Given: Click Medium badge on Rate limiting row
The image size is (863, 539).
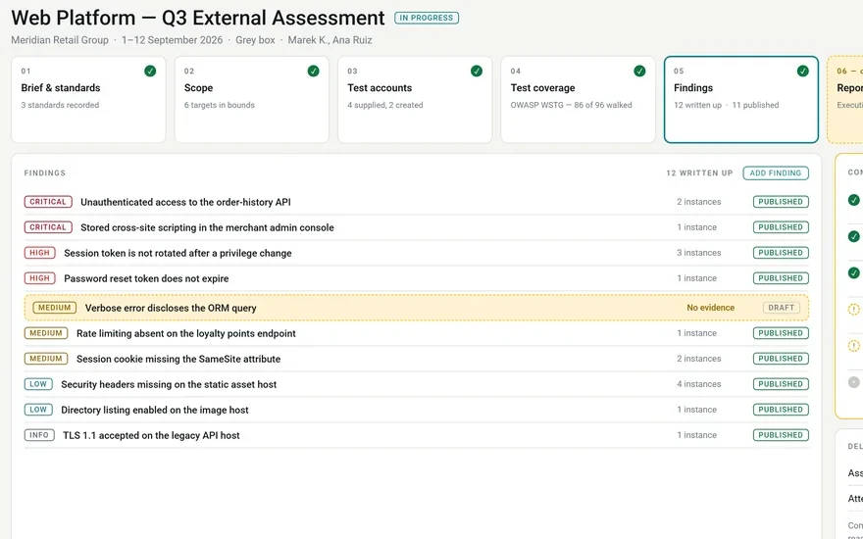Looking at the screenshot, I should (x=46, y=333).
